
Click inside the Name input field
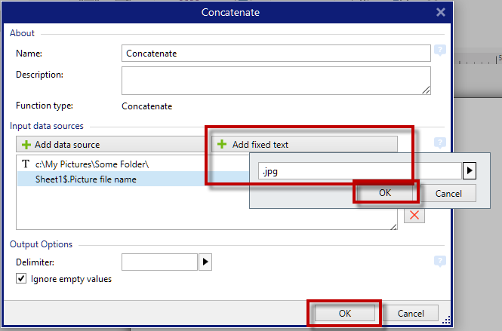[276, 54]
